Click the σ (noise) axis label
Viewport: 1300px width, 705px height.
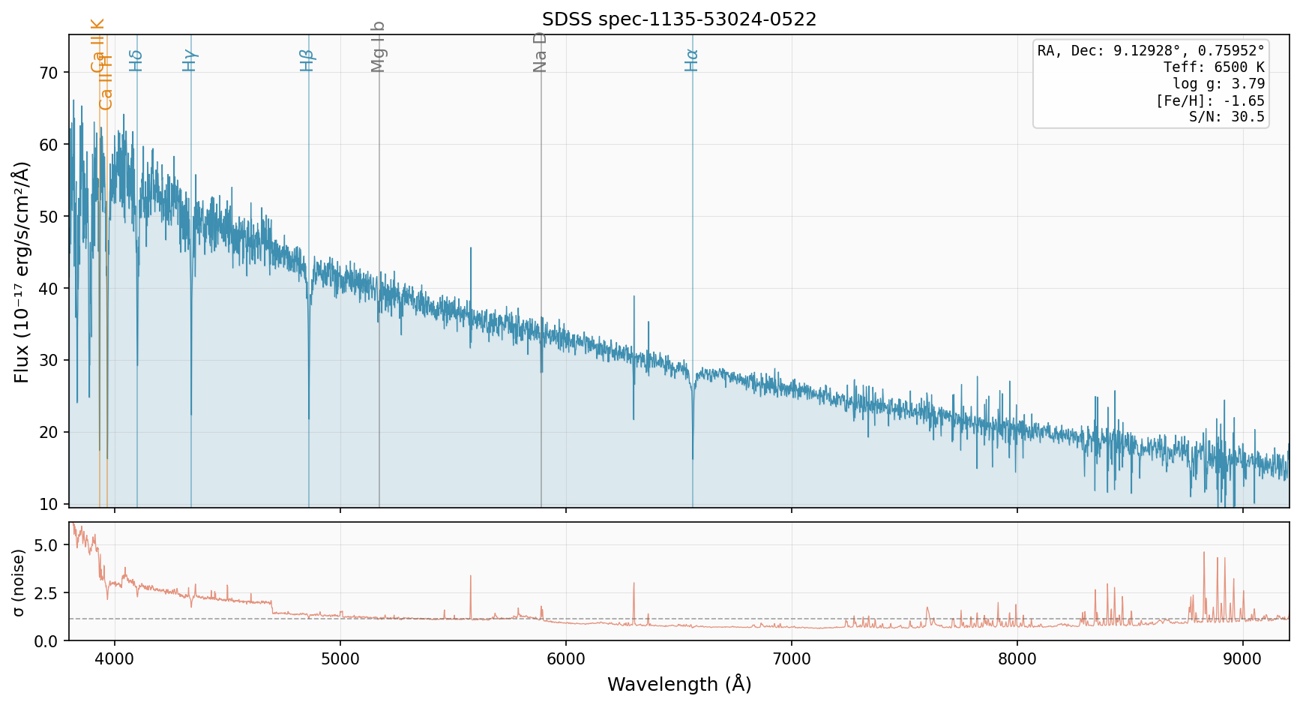[19, 582]
